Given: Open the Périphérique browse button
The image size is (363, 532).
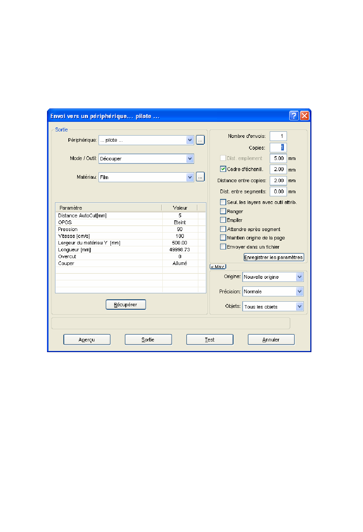Looking at the screenshot, I should pos(200,140).
